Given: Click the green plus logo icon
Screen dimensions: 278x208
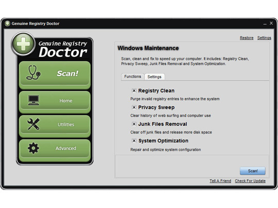Looking at the screenshot, I should point(23,44).
